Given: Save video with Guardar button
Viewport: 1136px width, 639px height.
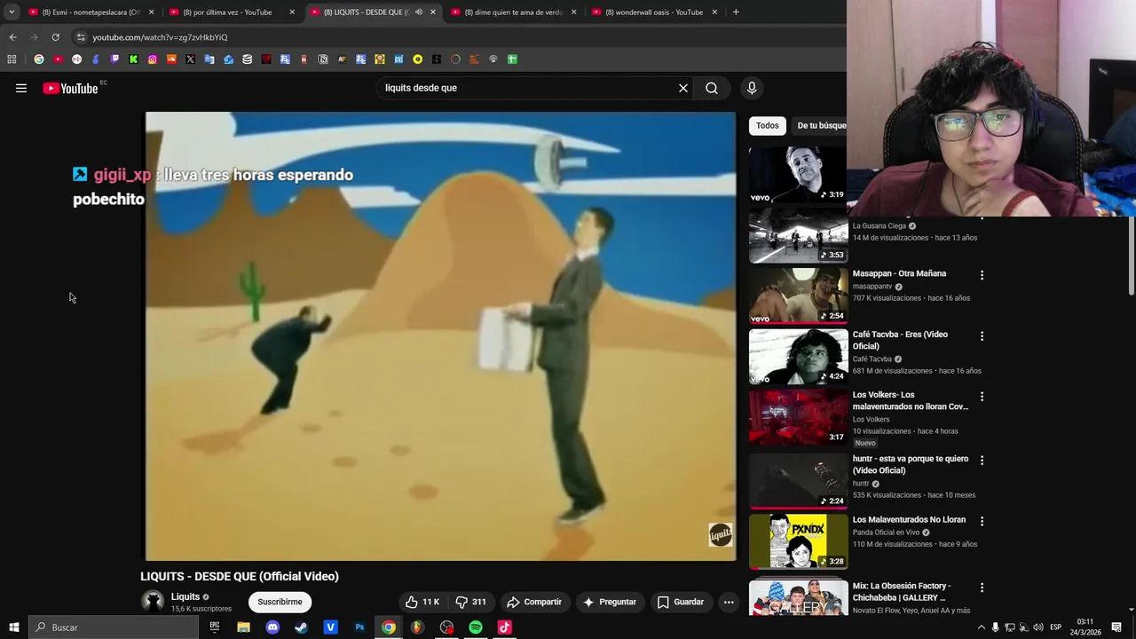Looking at the screenshot, I should 680,602.
